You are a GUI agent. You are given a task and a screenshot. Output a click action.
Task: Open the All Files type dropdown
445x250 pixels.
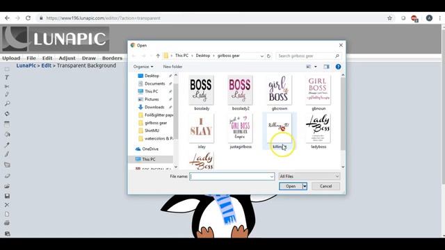pos(309,176)
